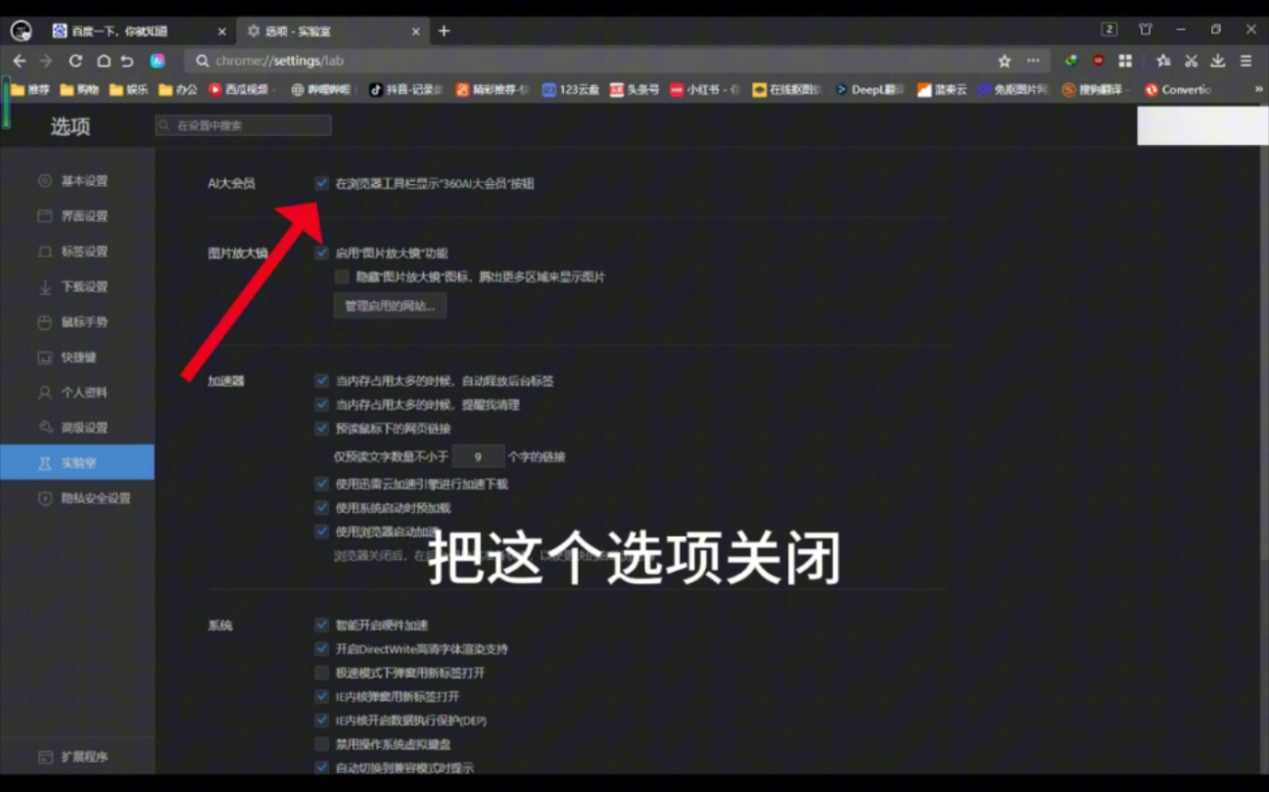This screenshot has height=792, width=1269.
Task: Open the downloads arrow icon
Action: (x=1218, y=61)
